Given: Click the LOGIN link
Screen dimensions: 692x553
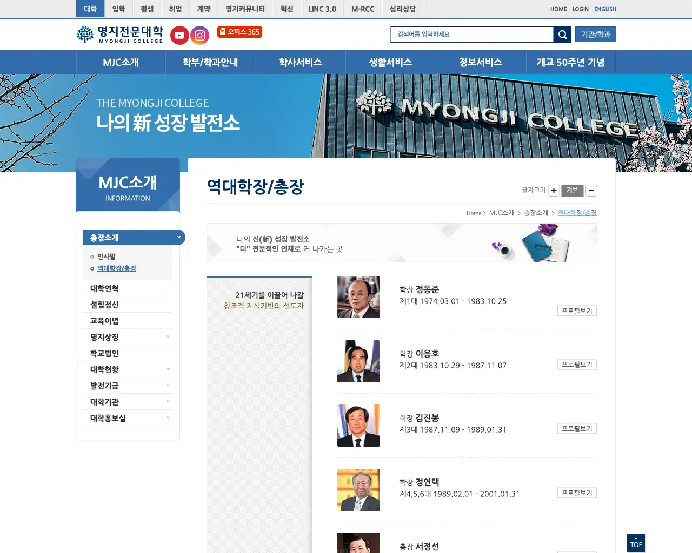Looking at the screenshot, I should (x=580, y=9).
